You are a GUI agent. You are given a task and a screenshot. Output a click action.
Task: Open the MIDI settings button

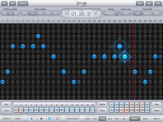point(149,3)
